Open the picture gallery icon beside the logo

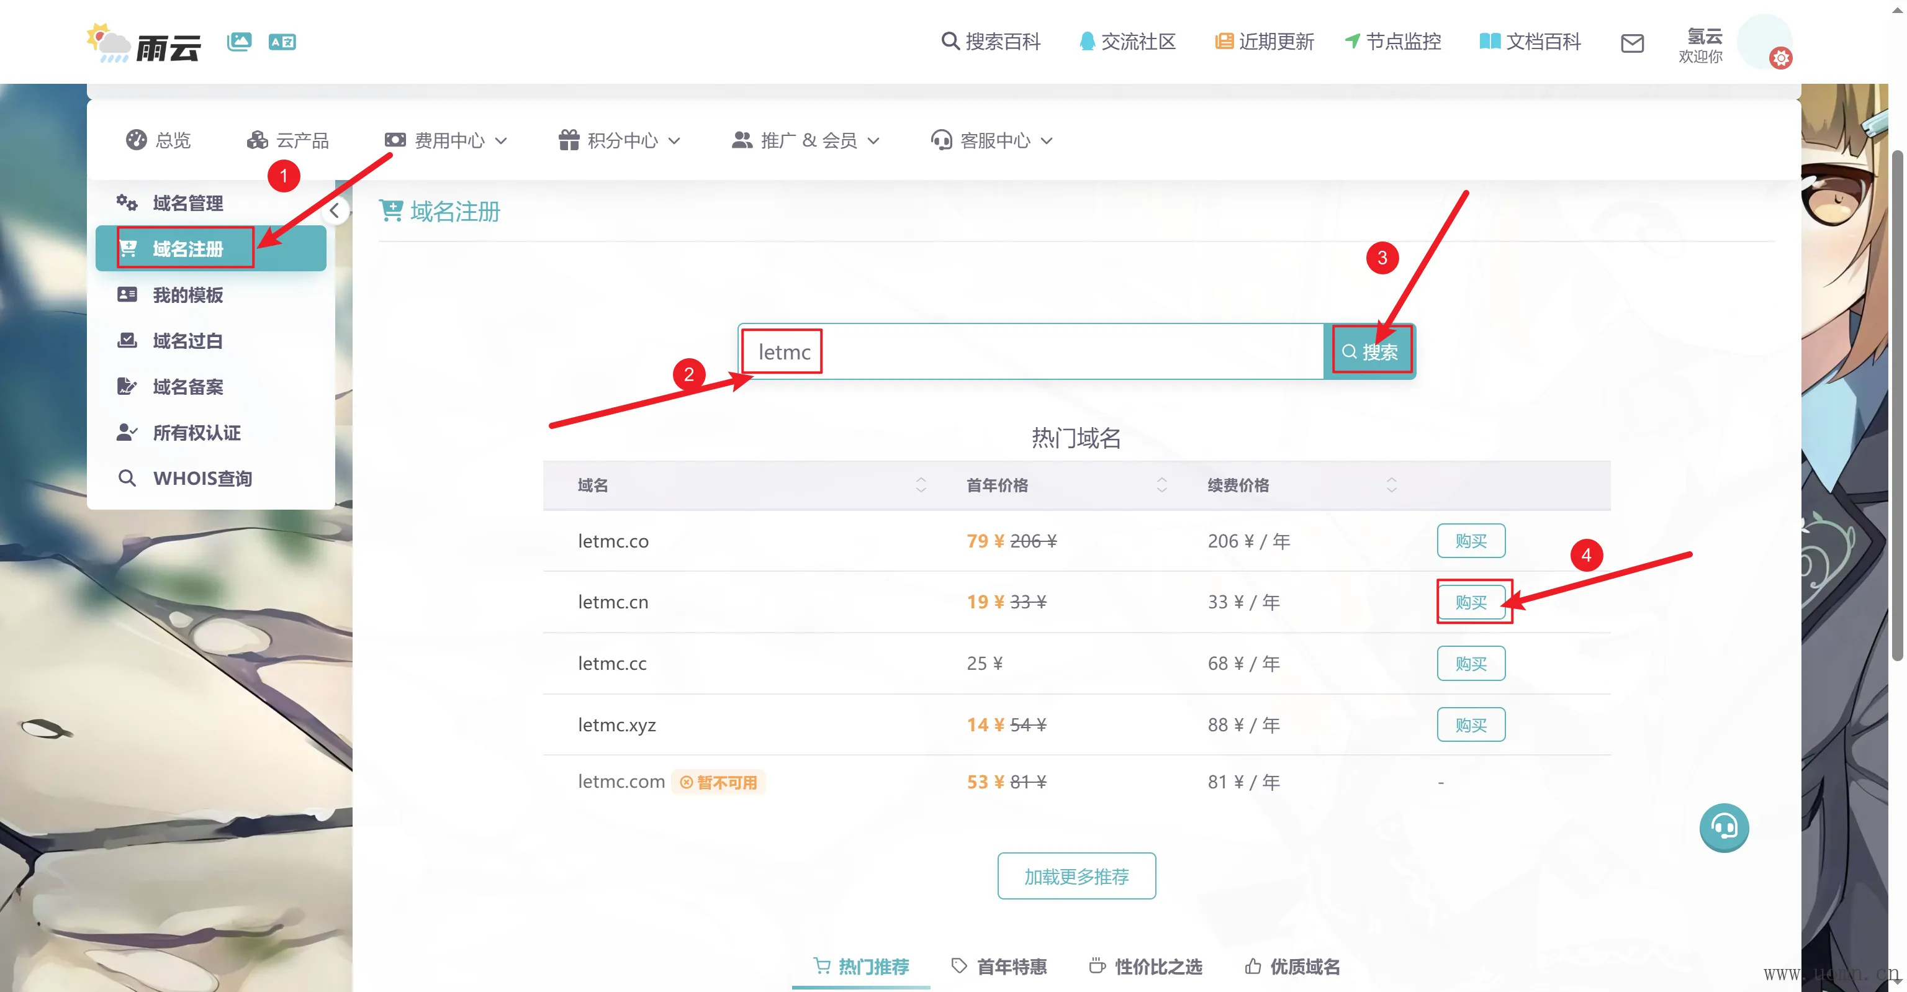[x=239, y=42]
